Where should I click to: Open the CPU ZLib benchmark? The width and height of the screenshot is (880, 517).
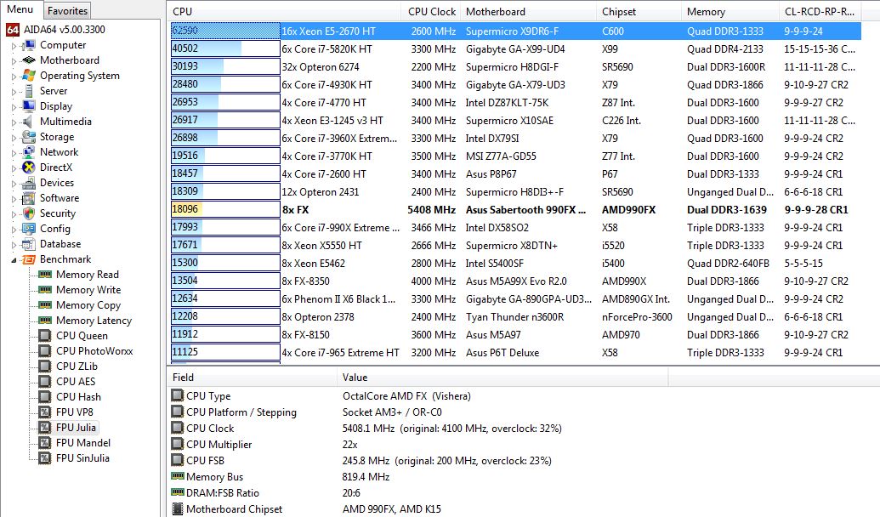click(77, 366)
